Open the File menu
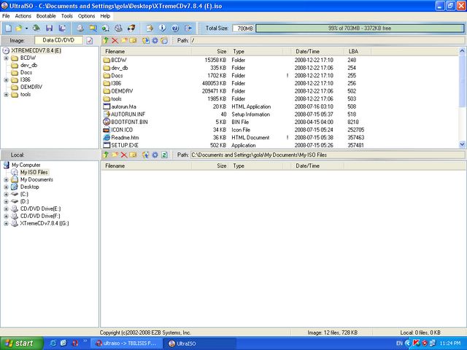This screenshot has width=467, height=350. (6, 16)
